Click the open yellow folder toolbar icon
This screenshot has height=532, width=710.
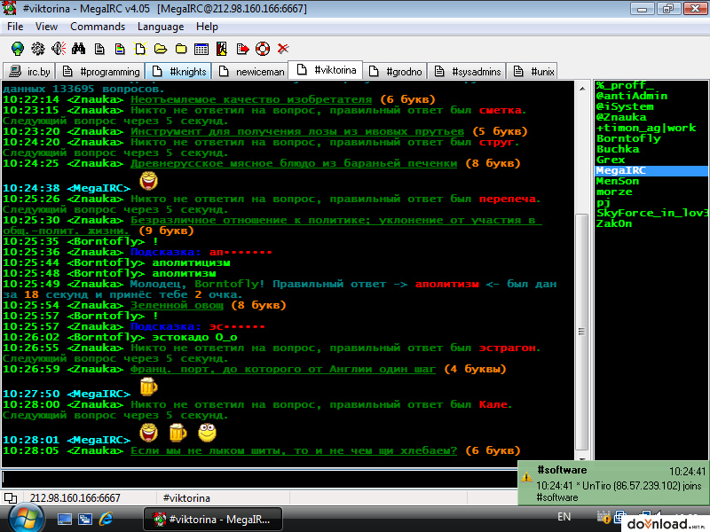click(x=161, y=49)
